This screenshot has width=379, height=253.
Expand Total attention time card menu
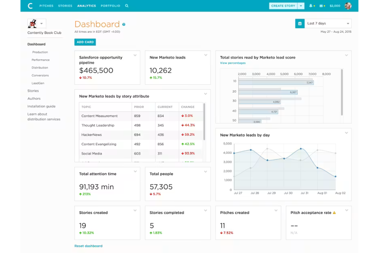pyautogui.click(x=135, y=171)
